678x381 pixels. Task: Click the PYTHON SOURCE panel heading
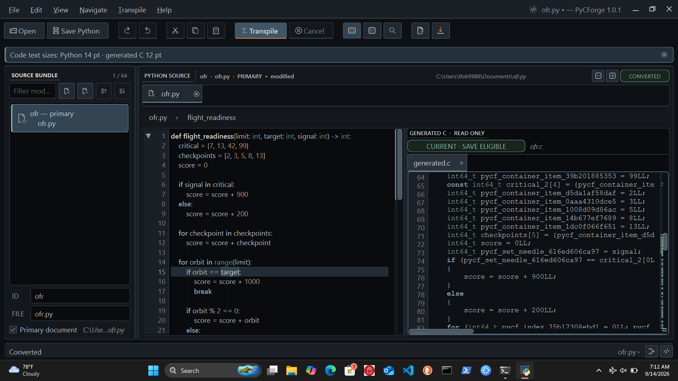167,76
